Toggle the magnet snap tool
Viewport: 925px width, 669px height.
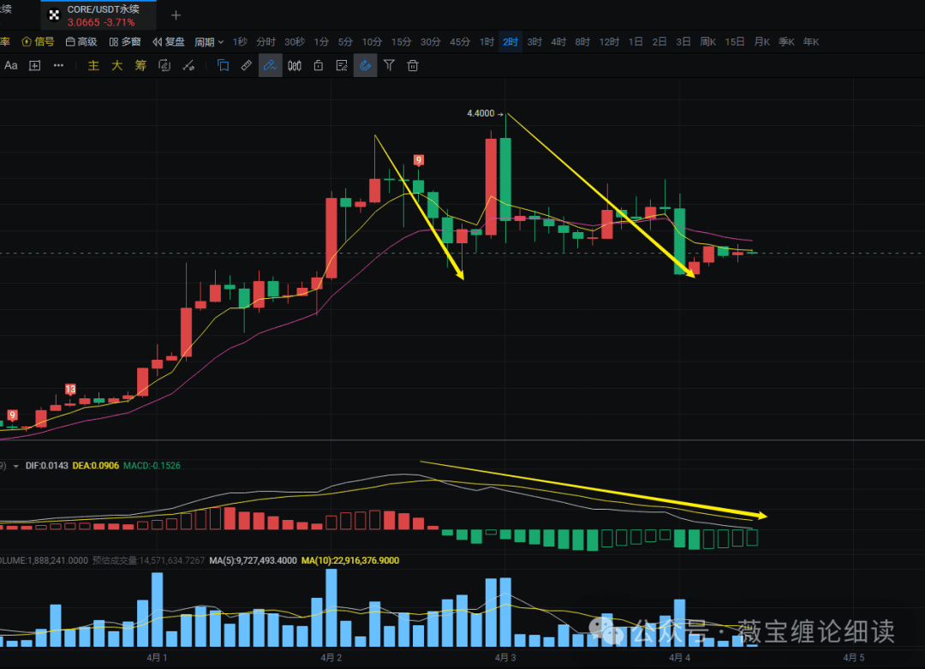(365, 65)
